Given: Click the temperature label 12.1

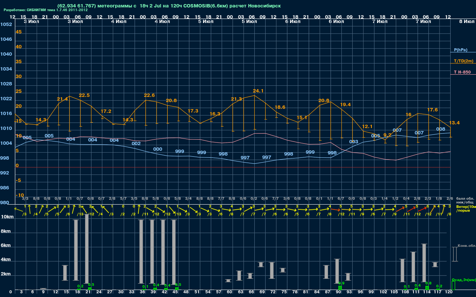Looking at the screenshot, I should click(x=367, y=127).
